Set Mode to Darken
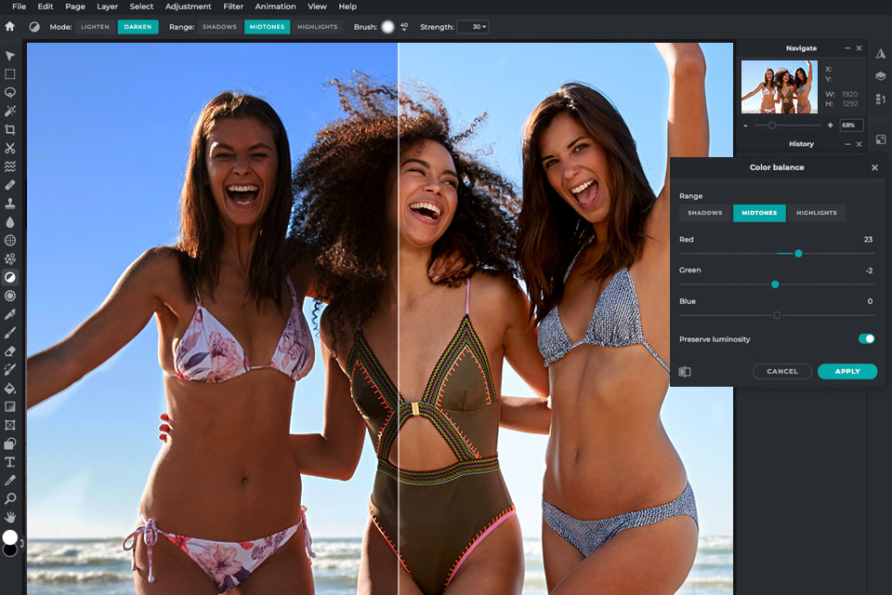This screenshot has height=595, width=892. click(x=138, y=27)
